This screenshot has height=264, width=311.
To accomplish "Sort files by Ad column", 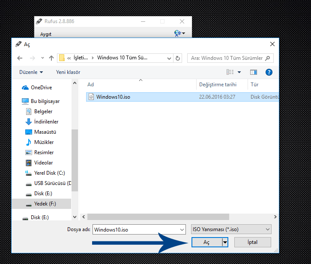I will tap(91, 85).
